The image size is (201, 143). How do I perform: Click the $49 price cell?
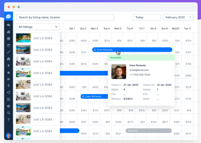[x=177, y=40]
